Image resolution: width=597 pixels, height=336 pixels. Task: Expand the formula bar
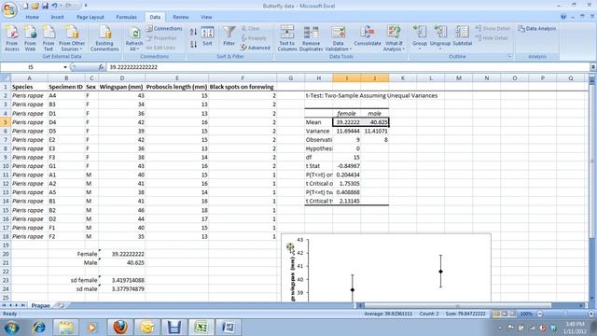click(x=593, y=67)
